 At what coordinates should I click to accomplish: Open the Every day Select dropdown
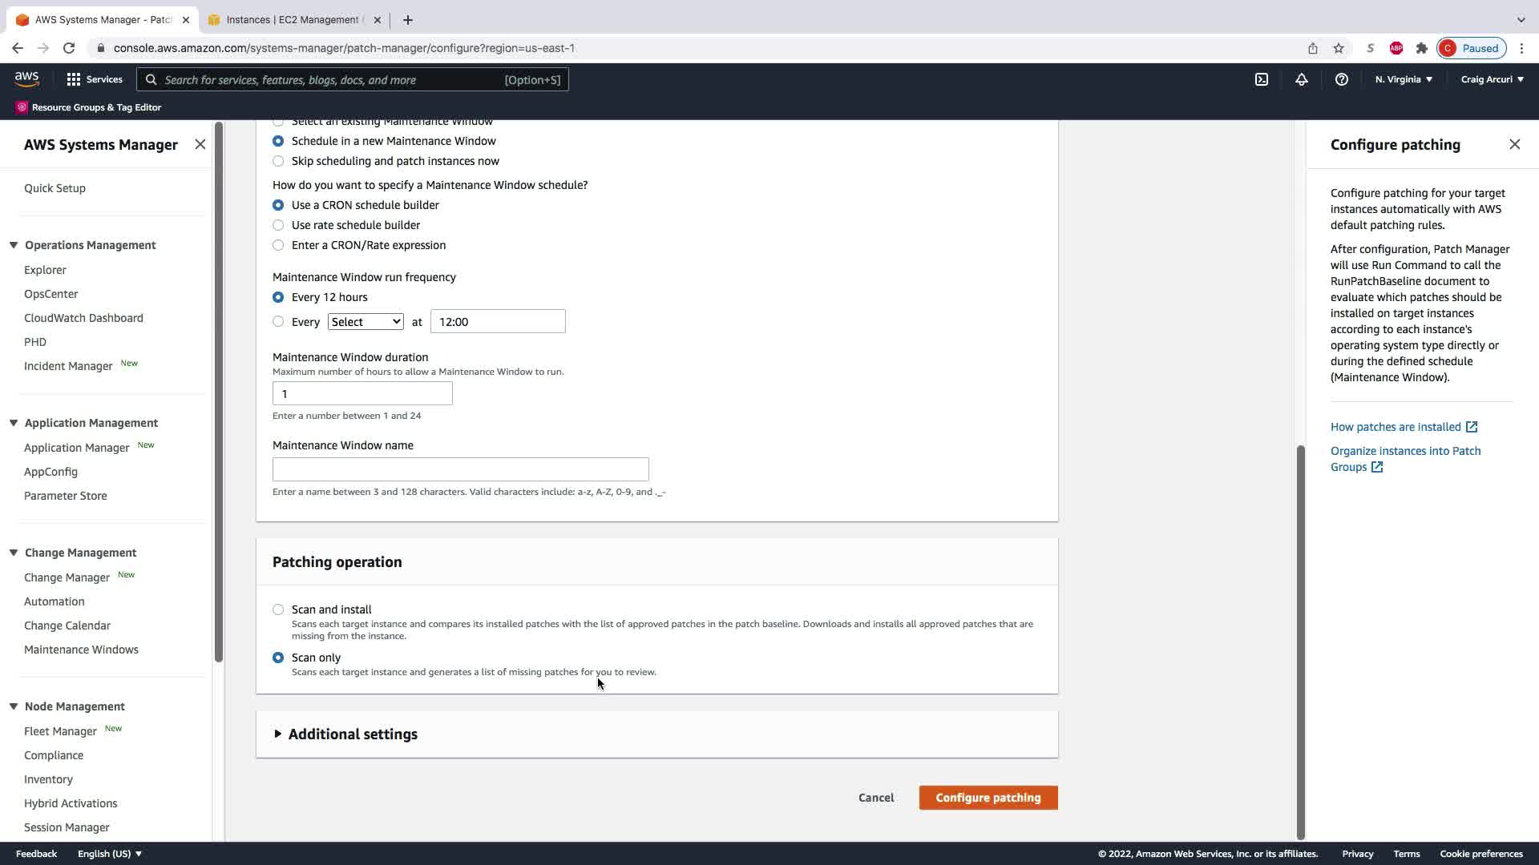tap(366, 322)
